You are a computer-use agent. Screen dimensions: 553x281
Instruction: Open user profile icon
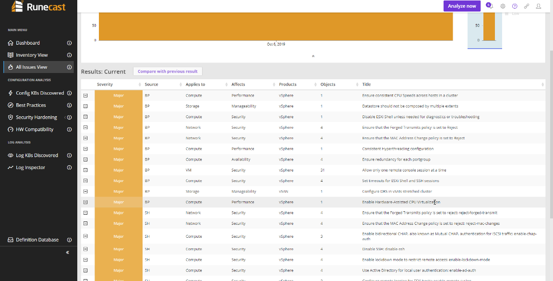pyautogui.click(x=539, y=6)
